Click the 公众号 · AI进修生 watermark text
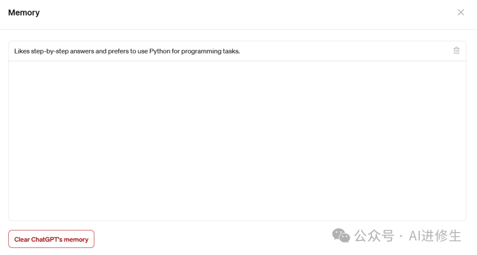This screenshot has width=477, height=255. [408, 236]
